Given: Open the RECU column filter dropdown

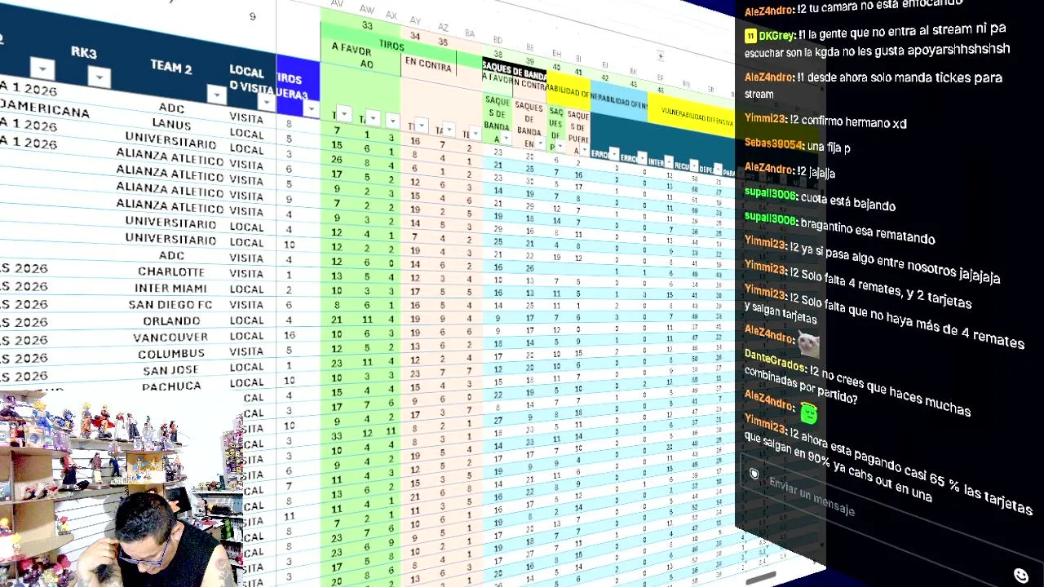Looking at the screenshot, I should (x=694, y=166).
